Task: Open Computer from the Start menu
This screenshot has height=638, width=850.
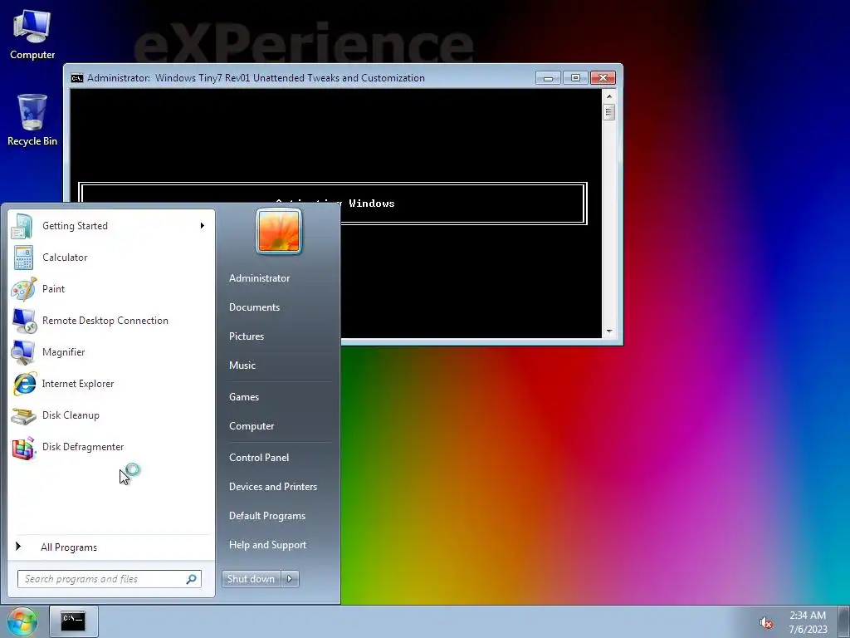Action: [x=252, y=426]
